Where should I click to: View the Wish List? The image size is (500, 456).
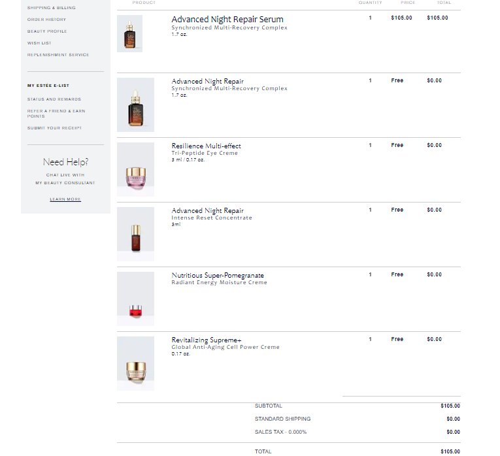[x=39, y=43]
